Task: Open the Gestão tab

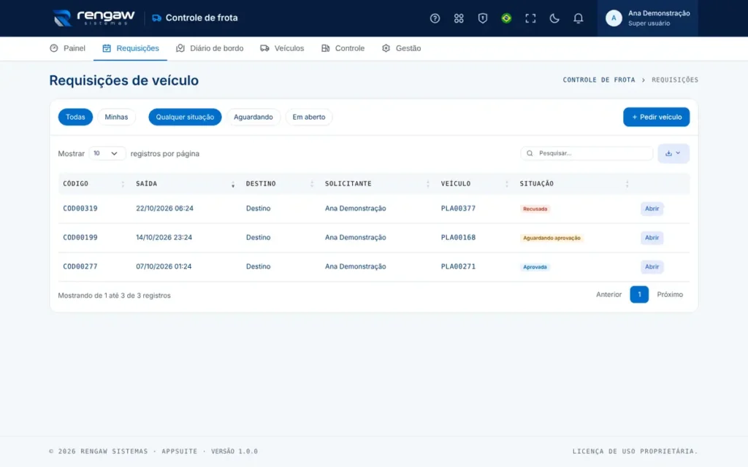Action: point(401,48)
